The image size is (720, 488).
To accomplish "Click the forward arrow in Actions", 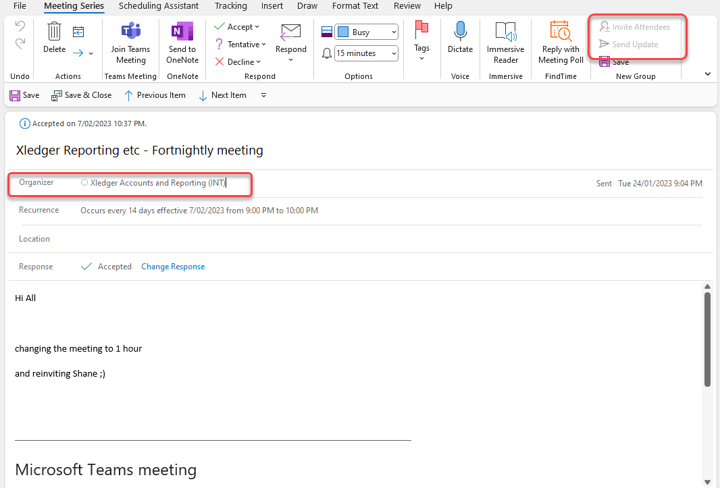I will pos(78,53).
